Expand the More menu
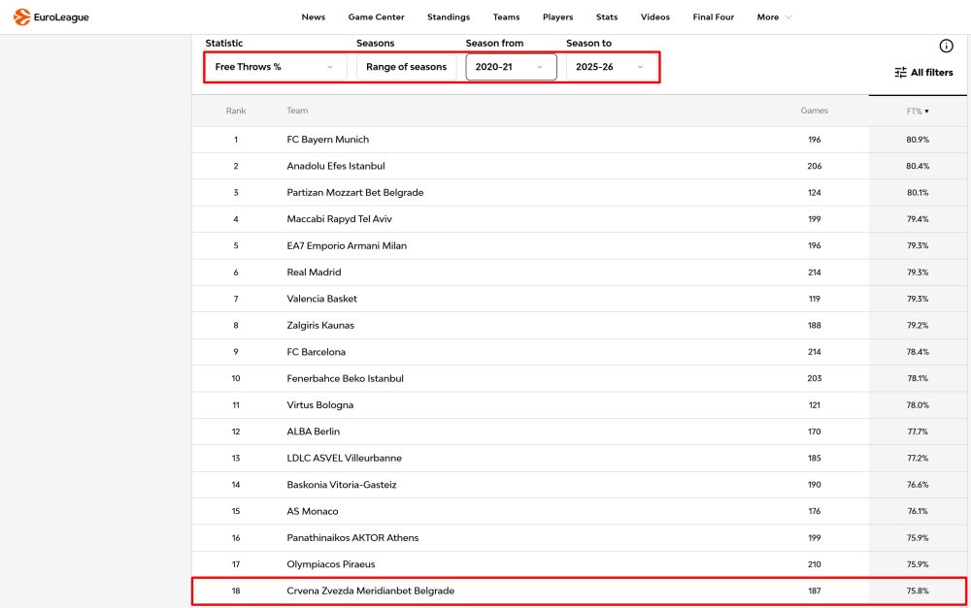 pos(774,16)
